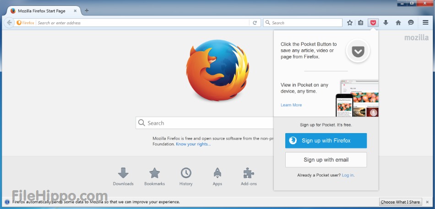This screenshot has width=435, height=209.
Task: Open the Downloads arrow in the toolbar
Action: 386,23
